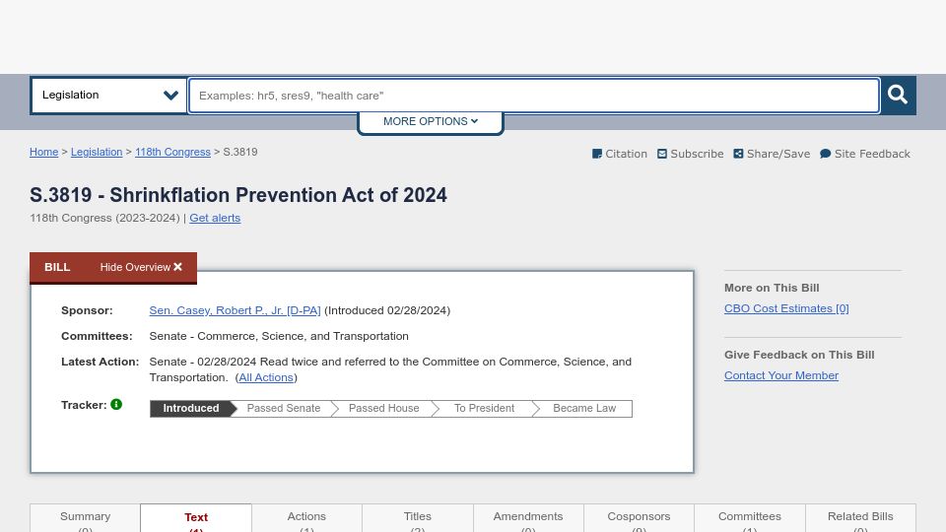Viewport: 946px width, 532px height.
Task: Open Contact Your Member link
Action: point(780,375)
